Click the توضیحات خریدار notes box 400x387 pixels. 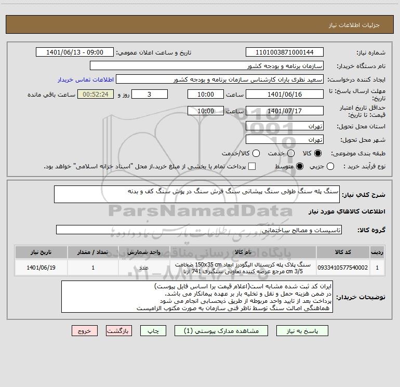197,297
